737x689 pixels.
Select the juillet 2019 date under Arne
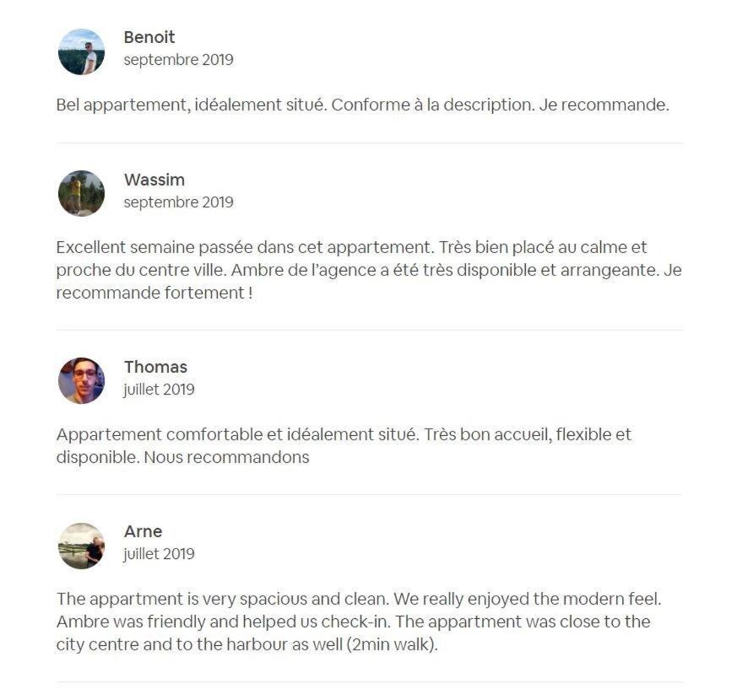coord(159,554)
